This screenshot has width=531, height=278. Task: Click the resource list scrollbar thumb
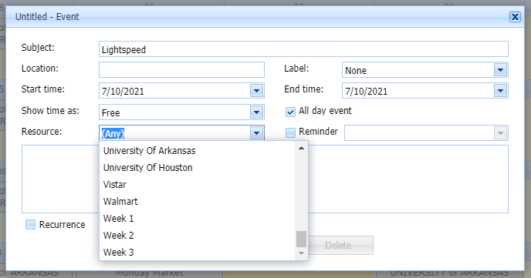point(301,239)
